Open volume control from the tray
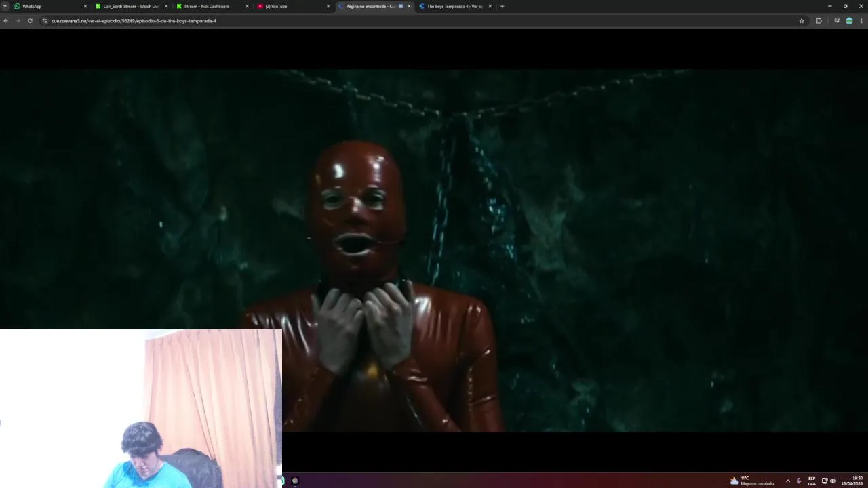Image resolution: width=868 pixels, height=488 pixels. coord(833,481)
